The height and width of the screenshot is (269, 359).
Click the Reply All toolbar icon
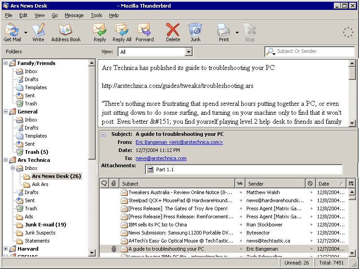click(x=122, y=32)
